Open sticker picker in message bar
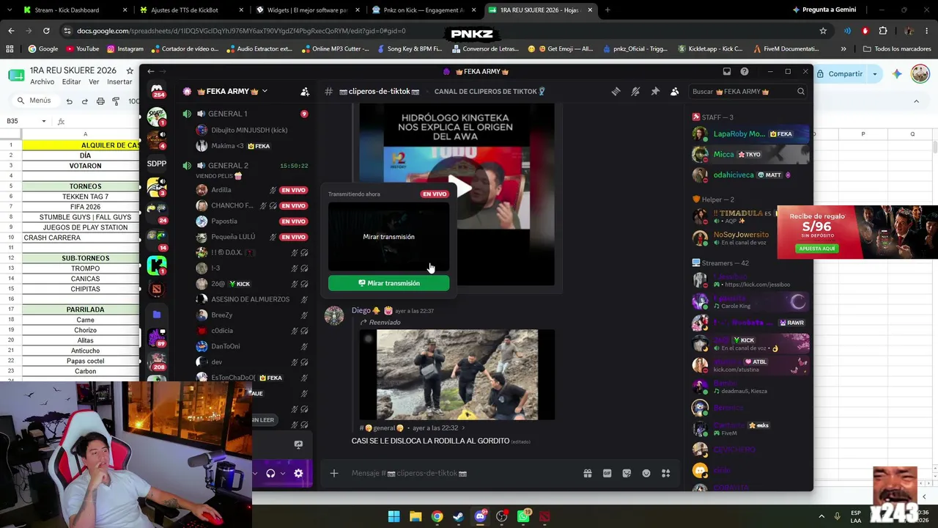938x528 pixels. pos(627,474)
